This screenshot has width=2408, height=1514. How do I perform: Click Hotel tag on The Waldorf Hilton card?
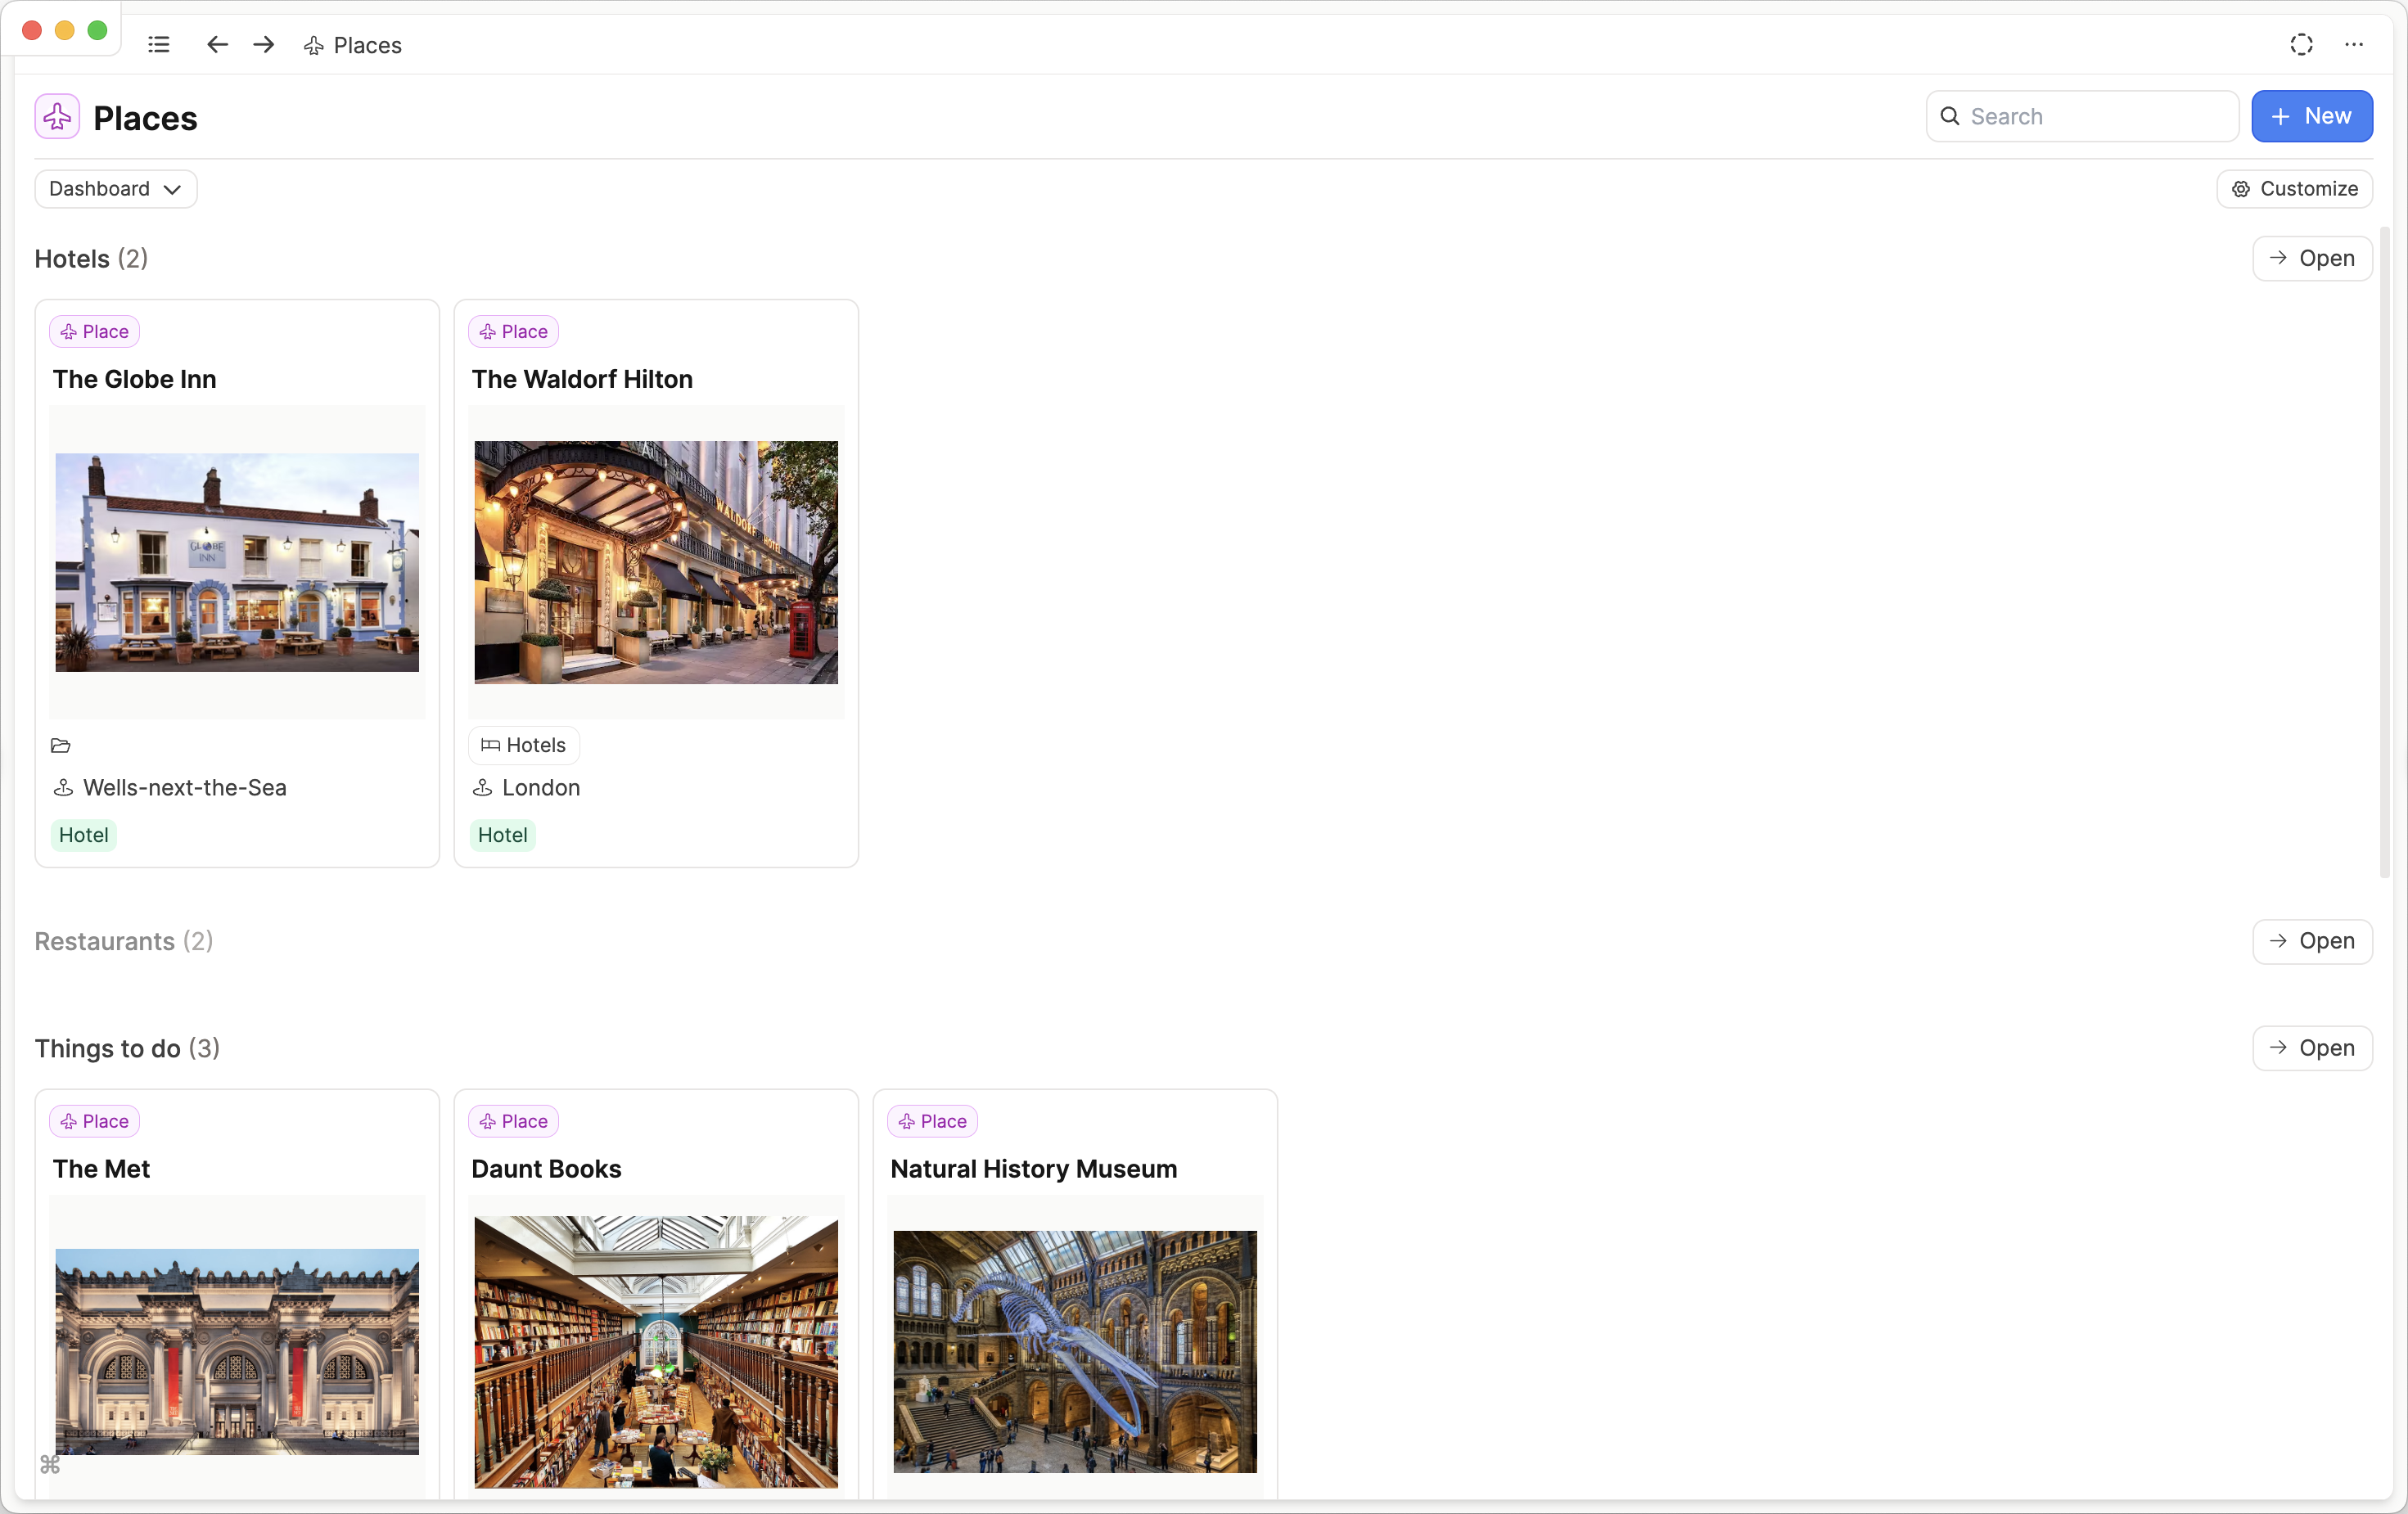[503, 836]
